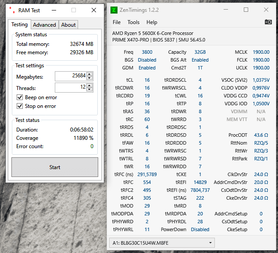Viewport: 278px width, 253px height.
Task: Click the AMD Ryzen 5 5600X processor name
Action: 153,33
